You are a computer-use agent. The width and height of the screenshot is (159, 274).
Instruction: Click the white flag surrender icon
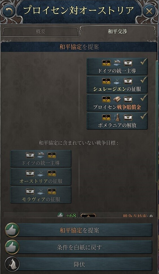point(12,264)
